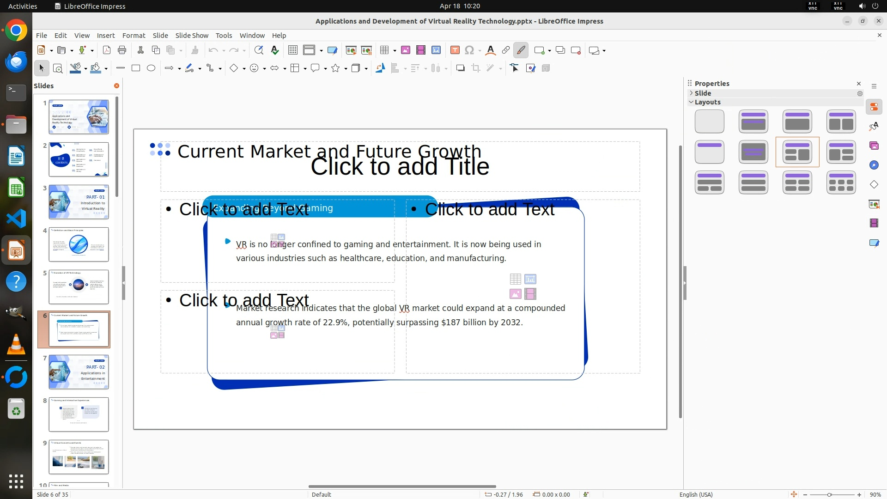Select the Rectangle shape tool
Screen dimensions: 887x499
pyautogui.click(x=136, y=68)
